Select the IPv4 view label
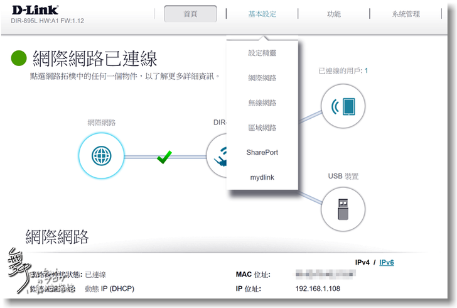This screenshot has width=457, height=308. (x=363, y=262)
